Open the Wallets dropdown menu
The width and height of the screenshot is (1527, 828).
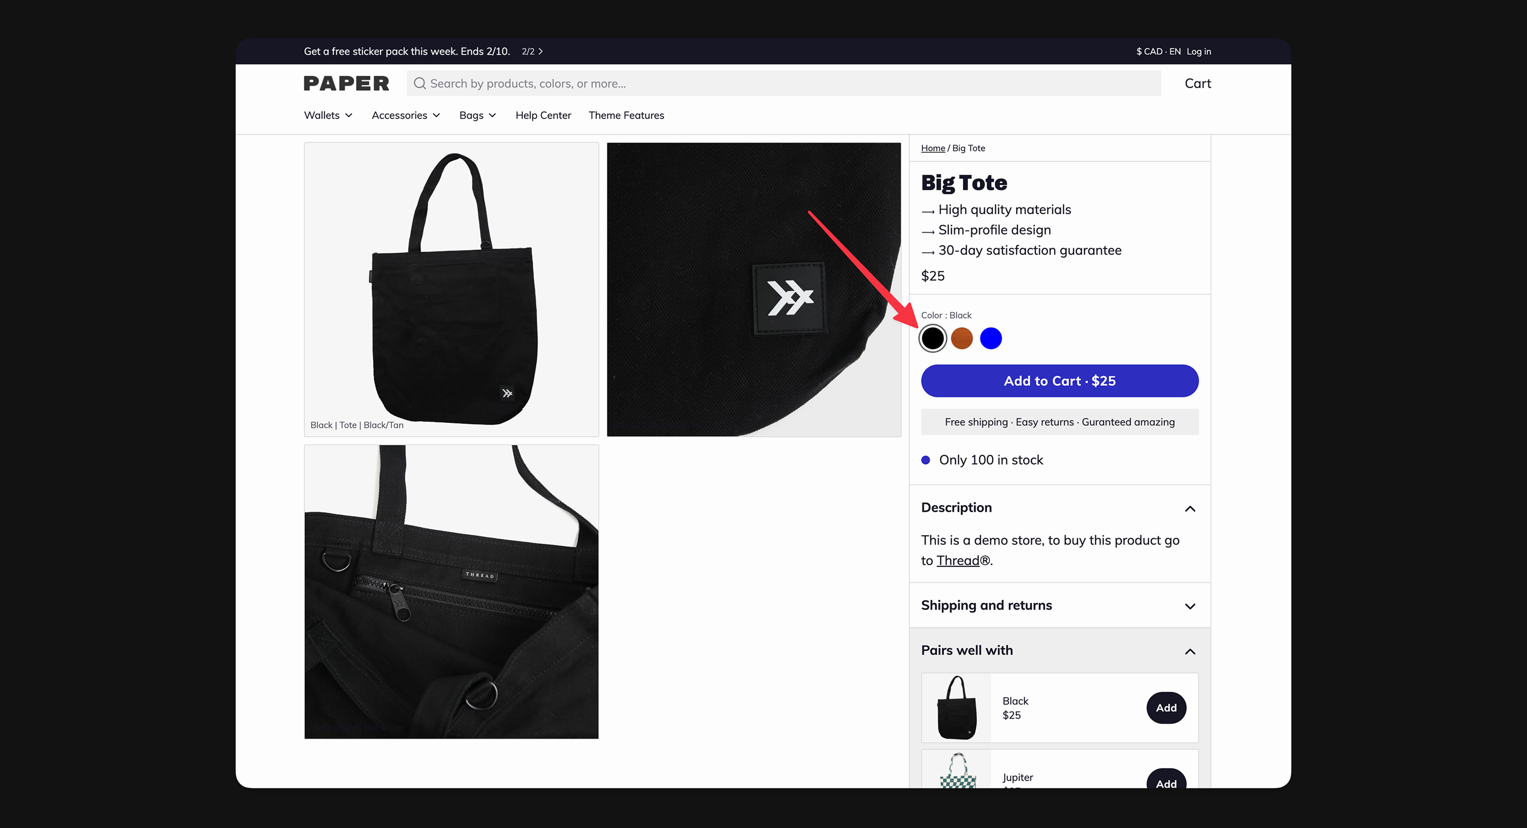[x=328, y=115]
